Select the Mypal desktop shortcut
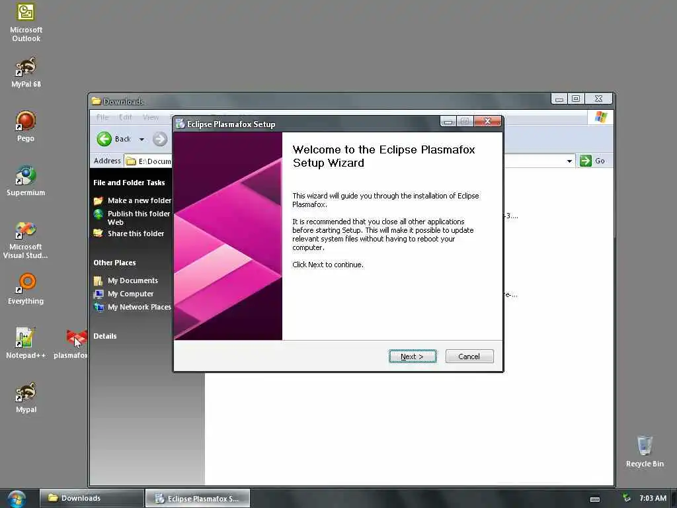Image resolution: width=677 pixels, height=508 pixels. 26,398
